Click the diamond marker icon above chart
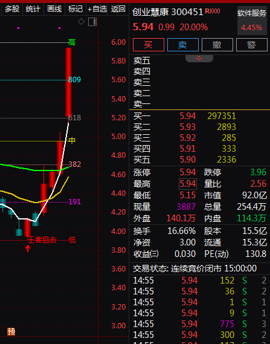This screenshot has height=344, width=270. [x=81, y=22]
